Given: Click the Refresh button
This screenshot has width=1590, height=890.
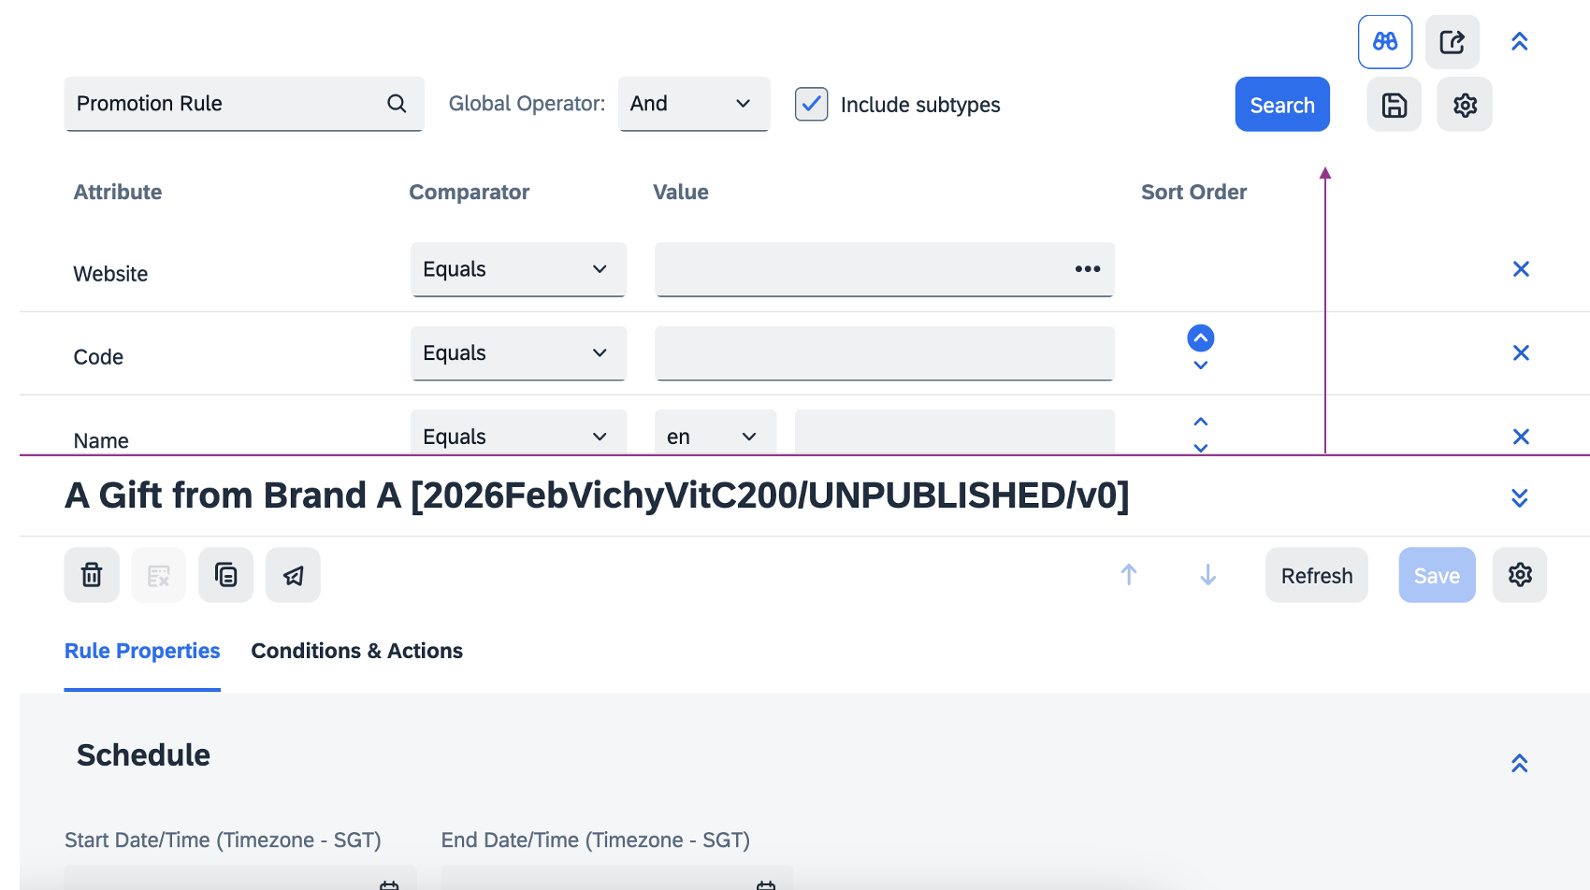Looking at the screenshot, I should click(x=1316, y=575).
